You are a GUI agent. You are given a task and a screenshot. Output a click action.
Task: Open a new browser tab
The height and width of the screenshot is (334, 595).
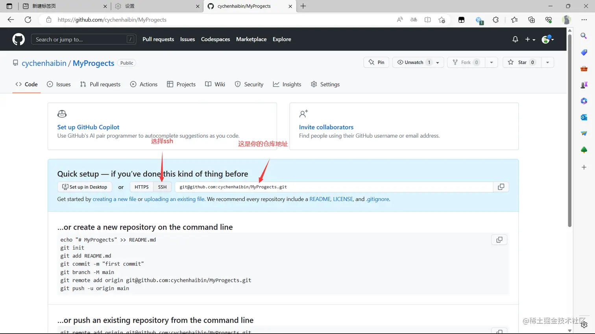303,6
